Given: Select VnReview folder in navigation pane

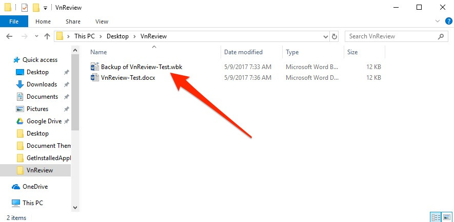Looking at the screenshot, I should click(x=35, y=170).
